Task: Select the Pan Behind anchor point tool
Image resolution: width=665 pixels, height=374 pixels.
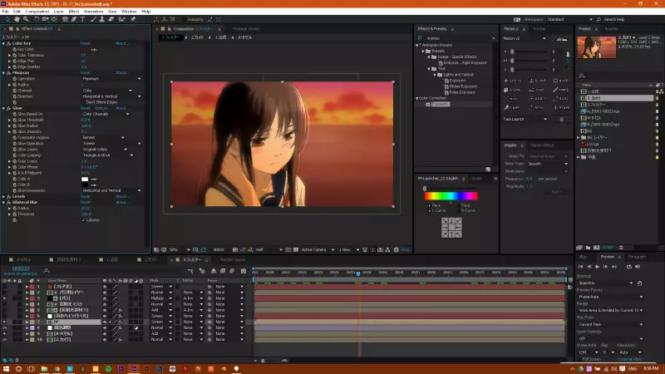Action: (x=54, y=19)
